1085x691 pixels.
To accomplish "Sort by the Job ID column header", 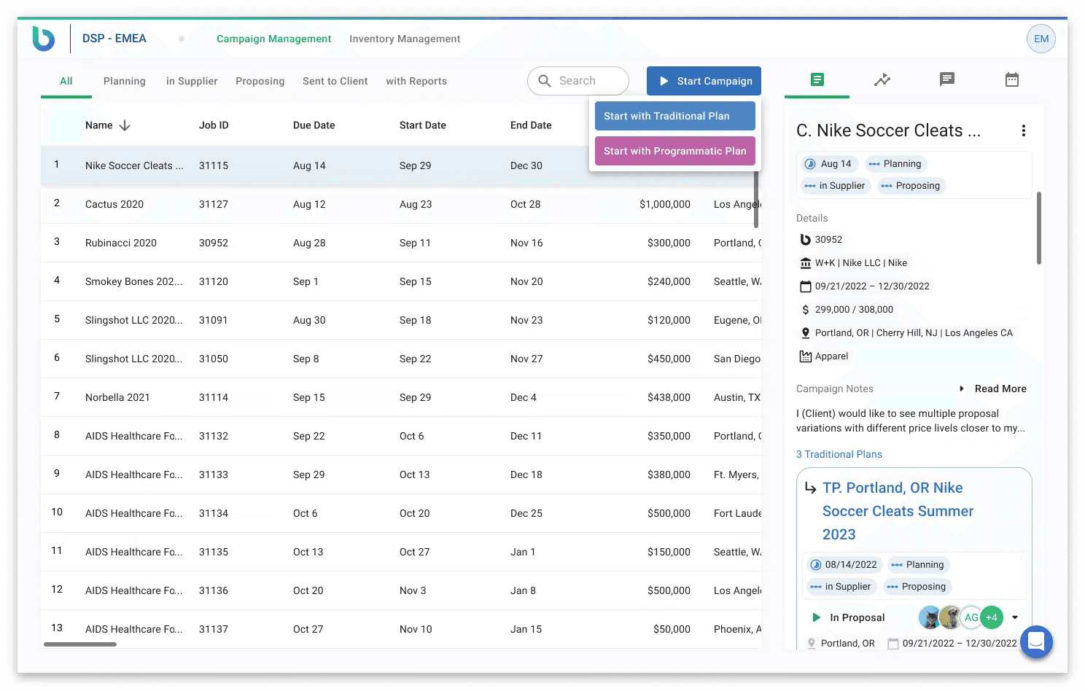I will tap(214, 125).
